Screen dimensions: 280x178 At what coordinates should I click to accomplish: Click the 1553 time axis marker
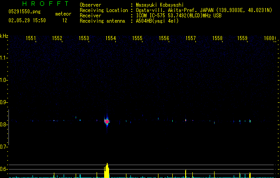[84, 38]
